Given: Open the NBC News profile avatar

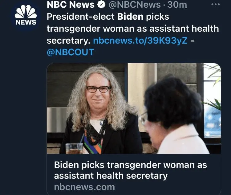Looking at the screenshot, I should (x=26, y=16).
